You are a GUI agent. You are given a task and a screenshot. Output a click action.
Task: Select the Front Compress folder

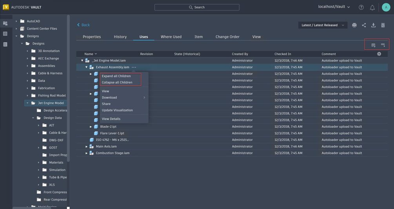coord(55,192)
